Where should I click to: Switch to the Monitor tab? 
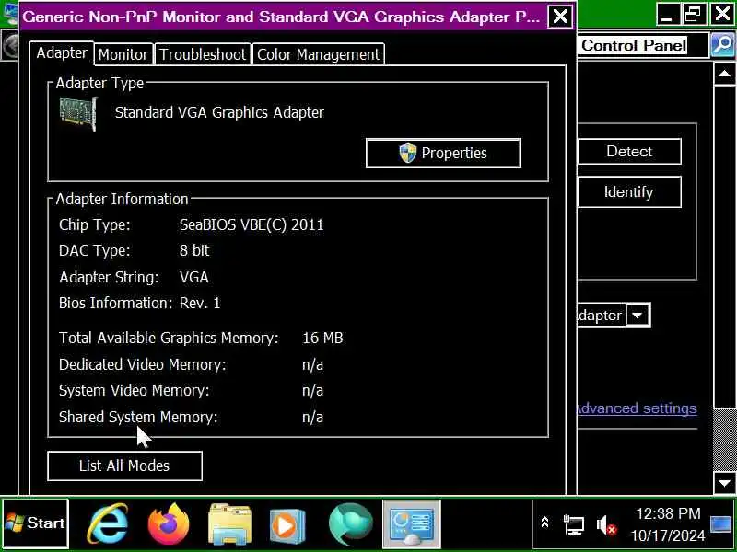pos(123,54)
